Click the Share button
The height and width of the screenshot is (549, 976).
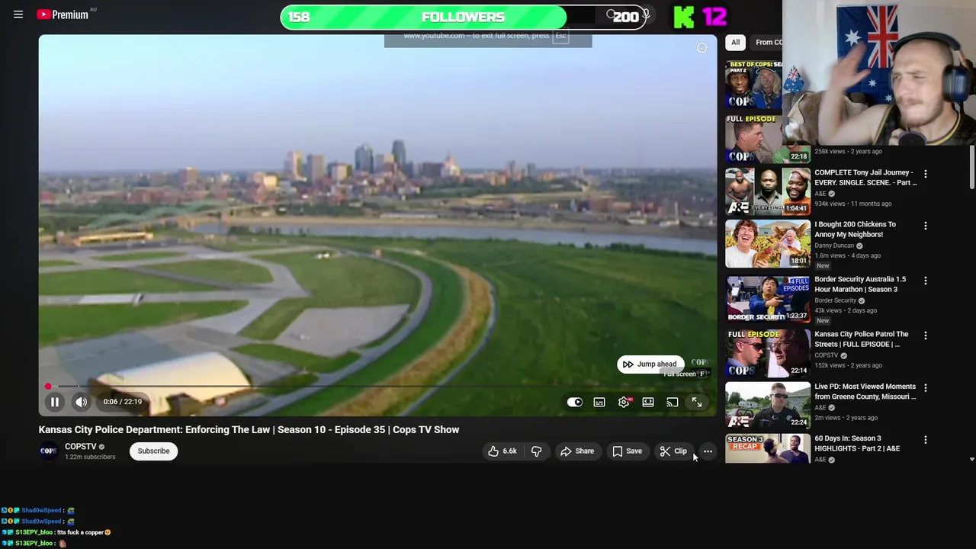click(x=577, y=451)
